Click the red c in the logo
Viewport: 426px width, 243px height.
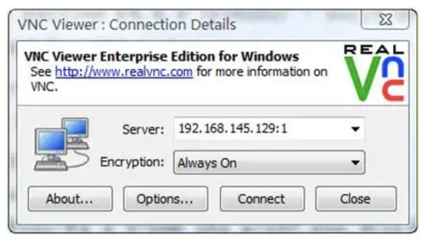[x=393, y=90]
